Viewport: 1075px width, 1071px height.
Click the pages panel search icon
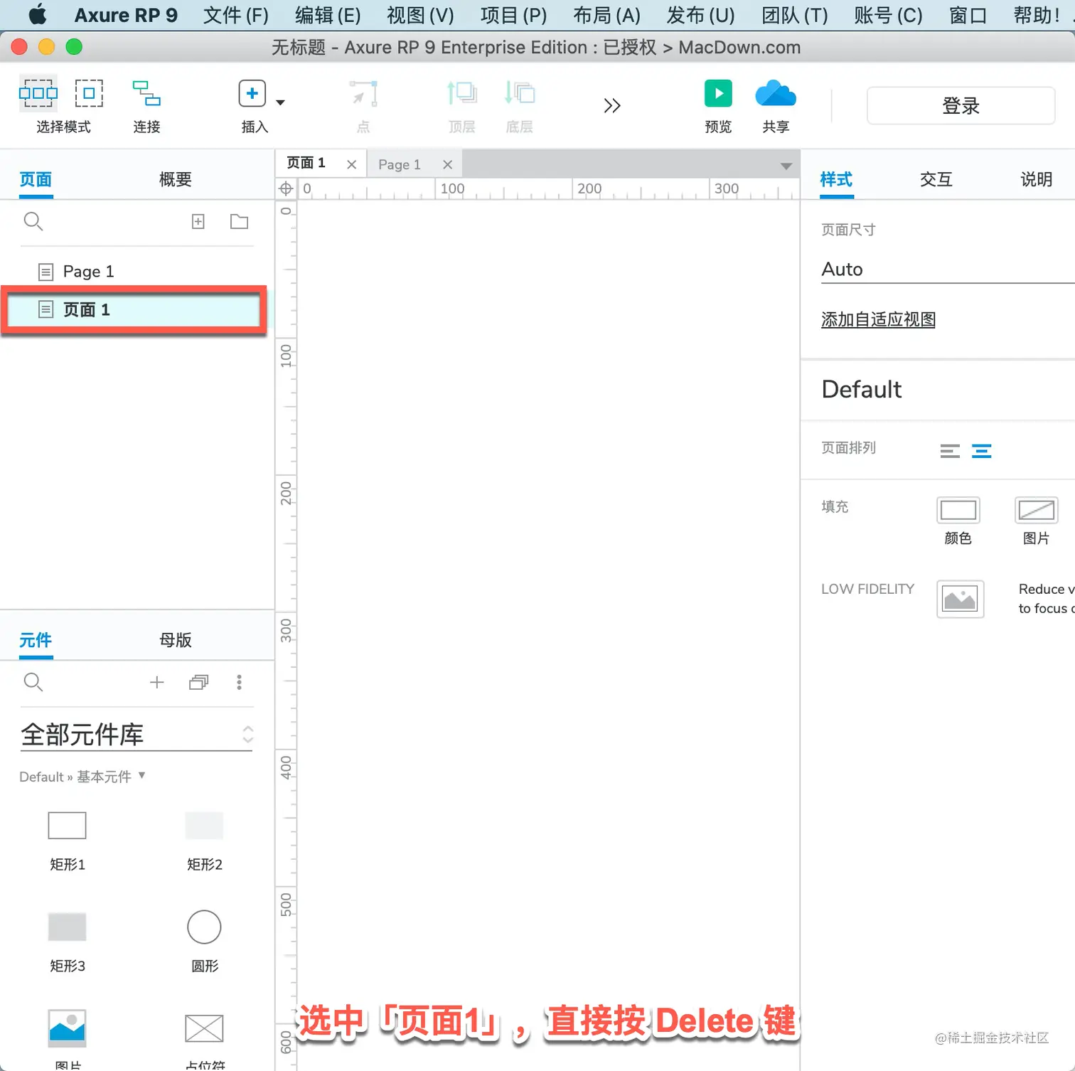[x=33, y=222]
